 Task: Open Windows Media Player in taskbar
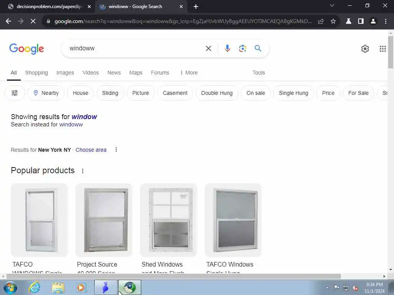(x=82, y=287)
